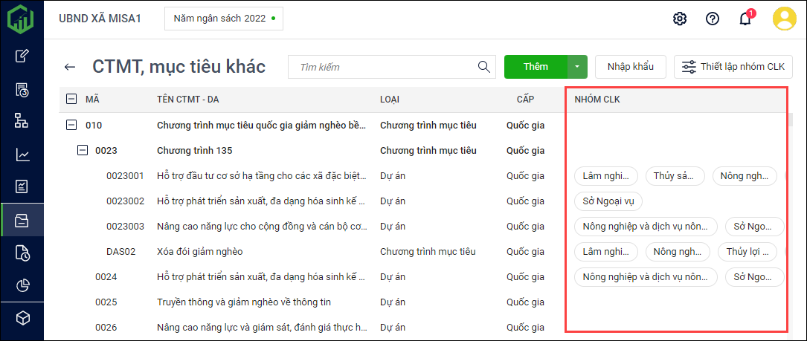Image resolution: width=807 pixels, height=341 pixels.
Task: Open the line chart sidebar icon
Action: (22, 155)
